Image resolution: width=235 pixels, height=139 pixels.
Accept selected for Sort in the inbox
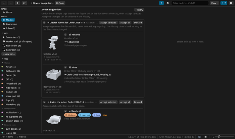pos(108,102)
